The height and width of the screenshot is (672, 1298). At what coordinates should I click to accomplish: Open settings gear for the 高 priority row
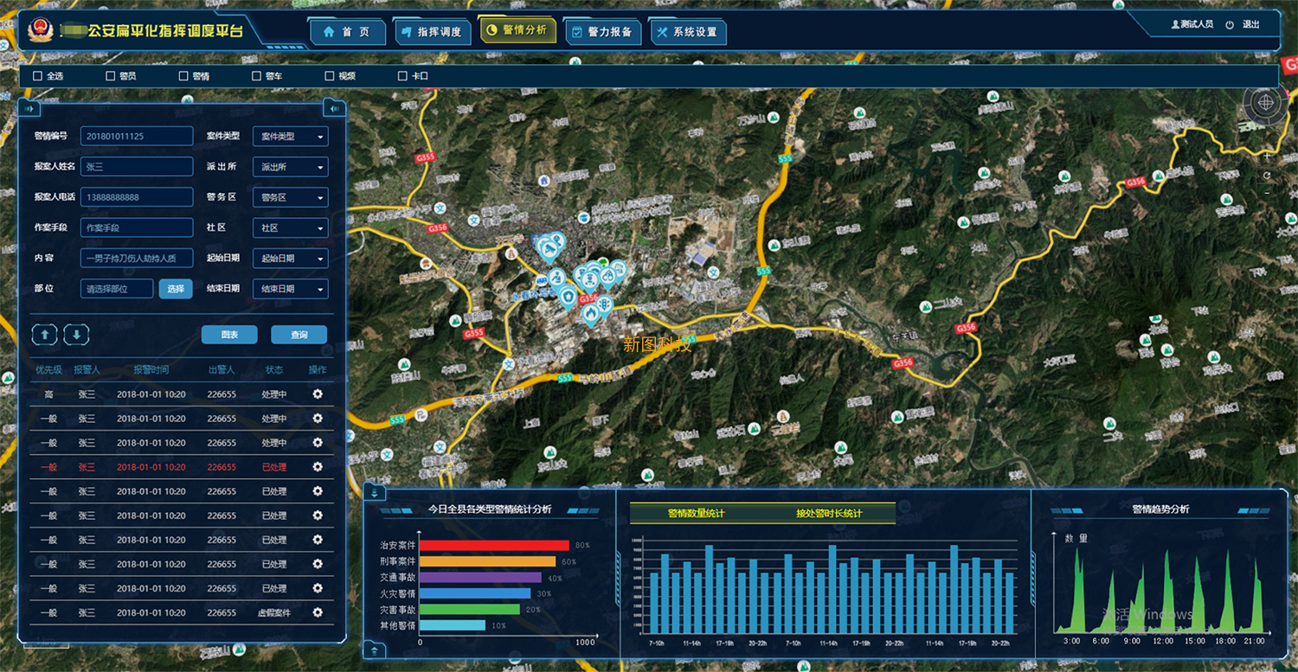pyautogui.click(x=318, y=394)
